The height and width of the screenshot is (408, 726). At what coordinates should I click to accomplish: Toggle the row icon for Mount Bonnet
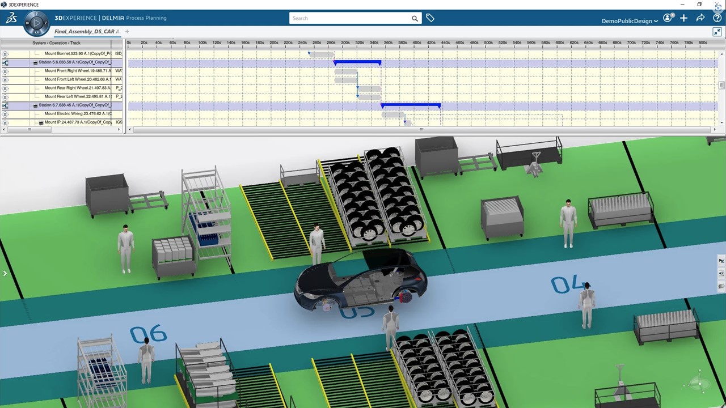[x=5, y=54]
